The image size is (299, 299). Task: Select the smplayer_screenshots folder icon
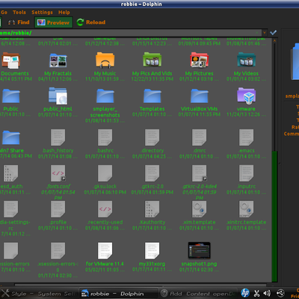[105, 96]
